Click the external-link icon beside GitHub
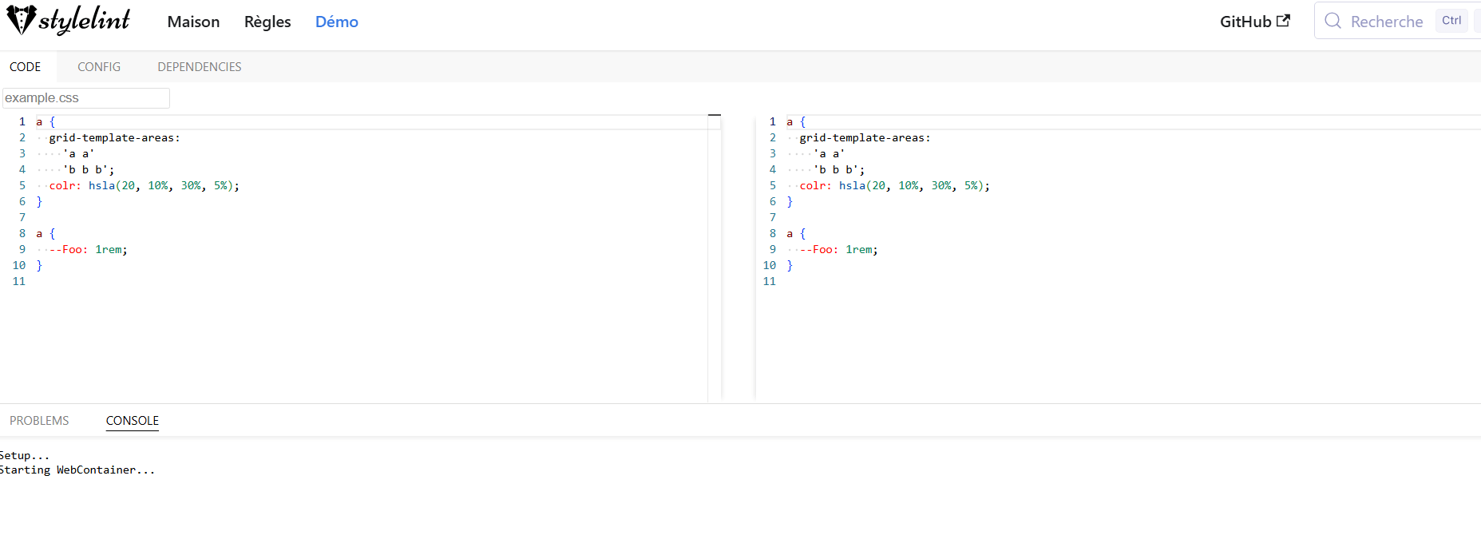 point(1283,21)
